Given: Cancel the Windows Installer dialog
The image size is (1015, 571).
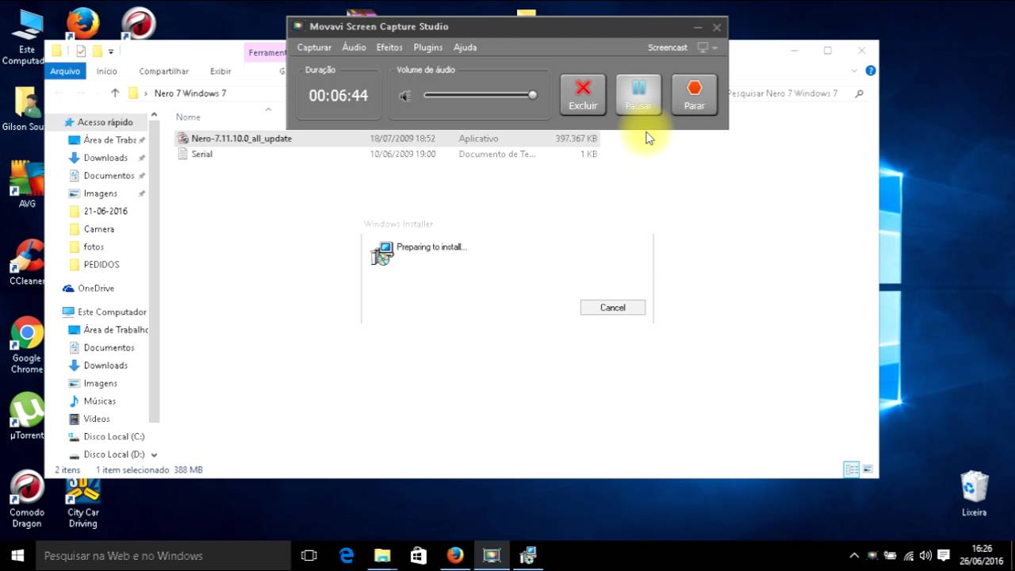Looking at the screenshot, I should (613, 307).
